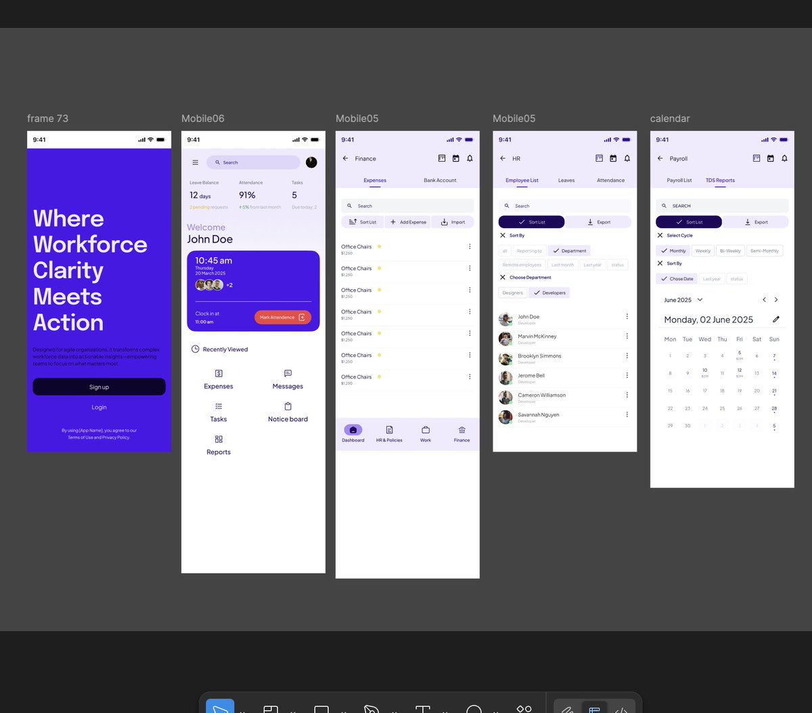Go to previous month in calendar
The width and height of the screenshot is (812, 713).
[x=765, y=300]
